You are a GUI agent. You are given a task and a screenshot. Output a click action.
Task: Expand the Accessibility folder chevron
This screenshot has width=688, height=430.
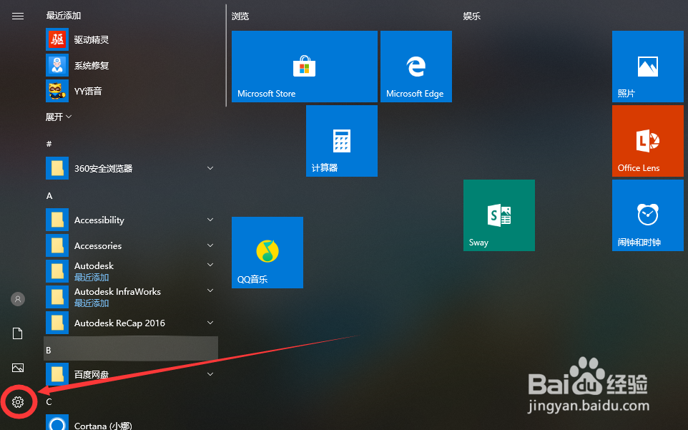point(210,220)
